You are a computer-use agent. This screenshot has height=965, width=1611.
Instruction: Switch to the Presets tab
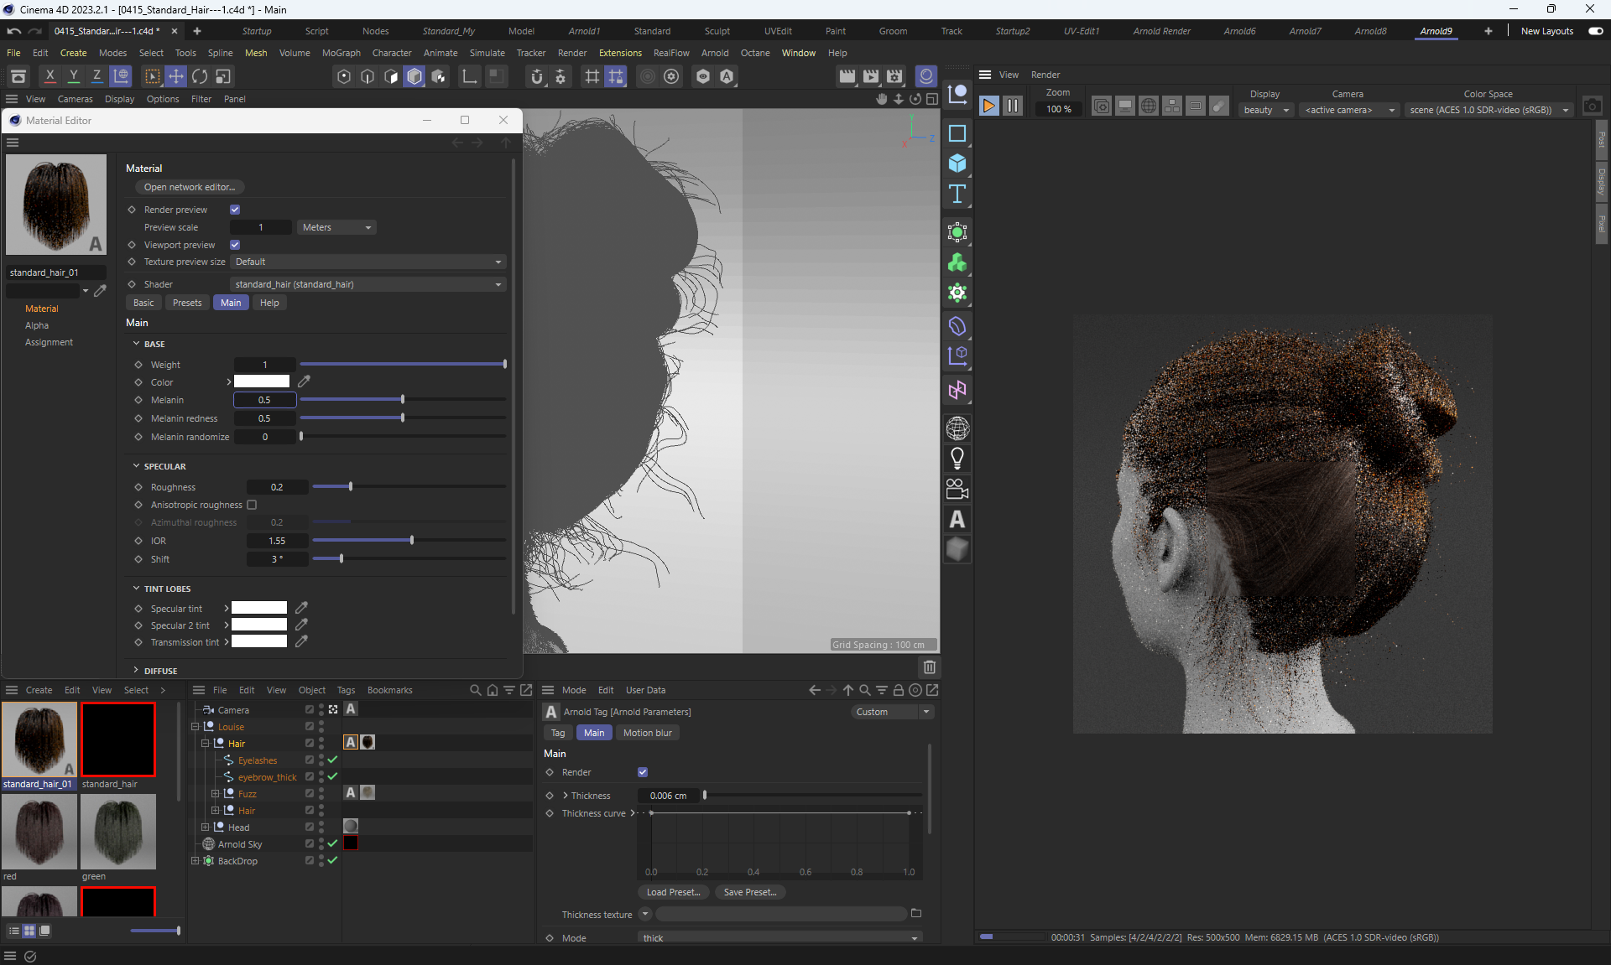coord(187,303)
